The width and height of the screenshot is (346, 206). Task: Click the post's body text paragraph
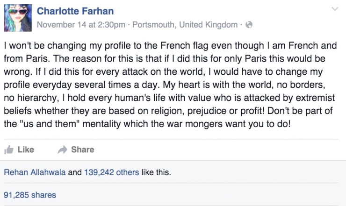point(168,86)
